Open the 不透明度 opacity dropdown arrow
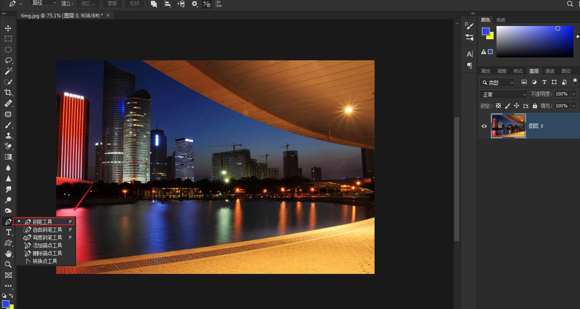The image size is (580, 309). click(x=573, y=94)
